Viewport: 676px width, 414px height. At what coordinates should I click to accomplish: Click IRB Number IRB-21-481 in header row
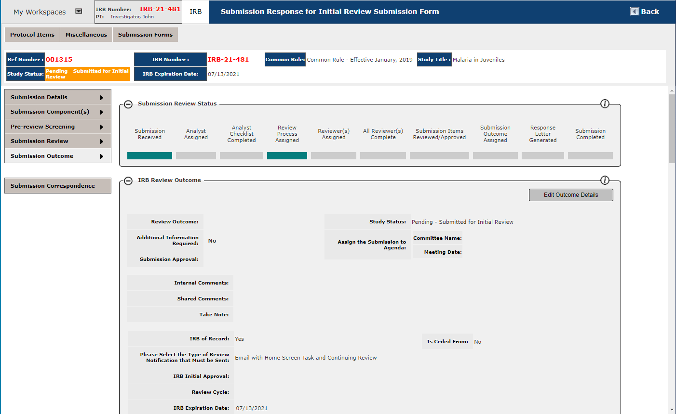click(229, 60)
